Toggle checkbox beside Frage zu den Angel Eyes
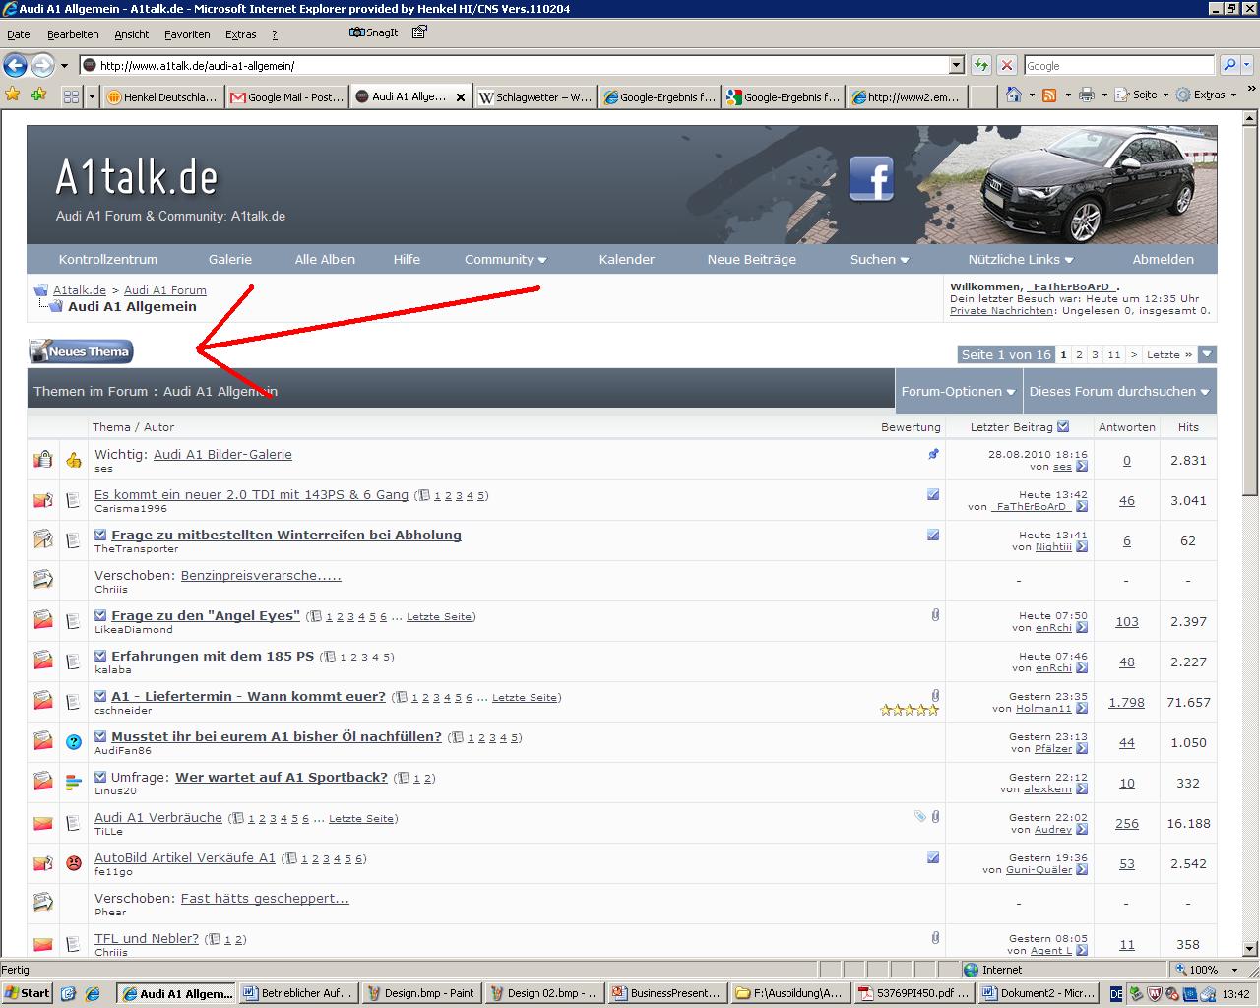1260x1008 pixels. [x=100, y=615]
